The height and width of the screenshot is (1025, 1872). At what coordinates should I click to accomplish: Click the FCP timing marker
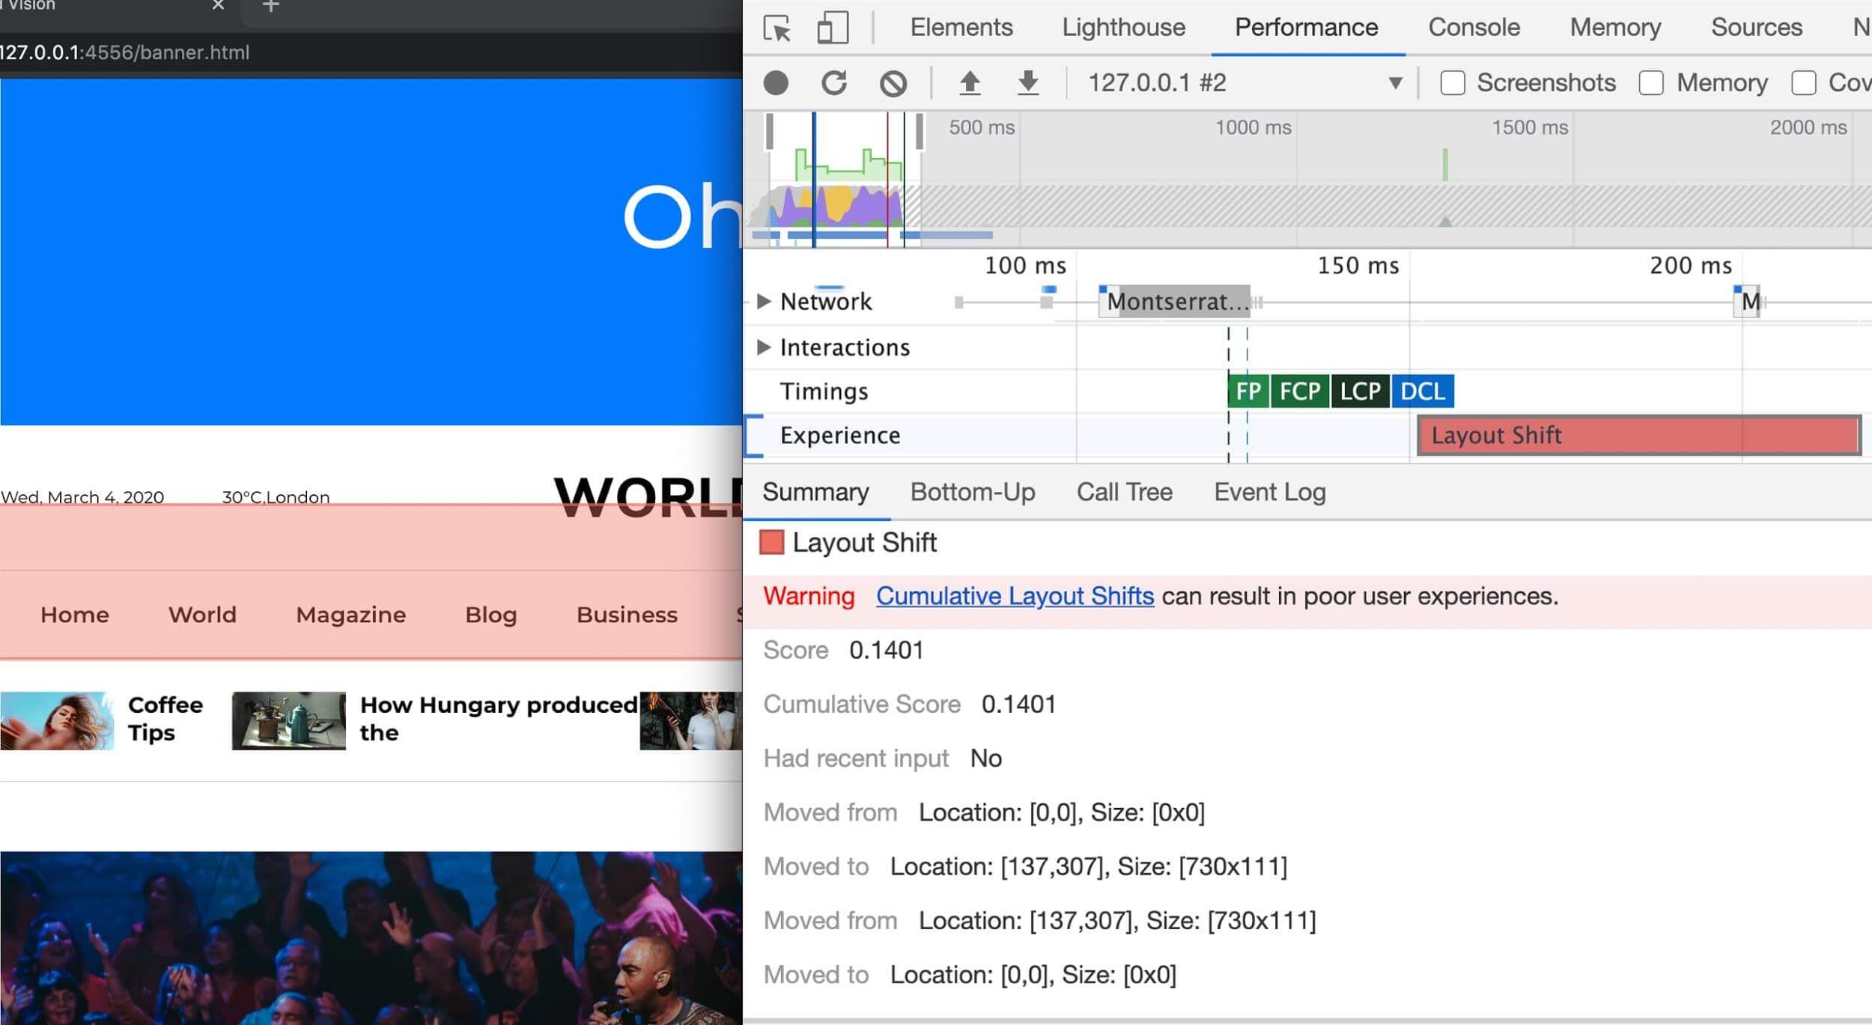(1299, 392)
